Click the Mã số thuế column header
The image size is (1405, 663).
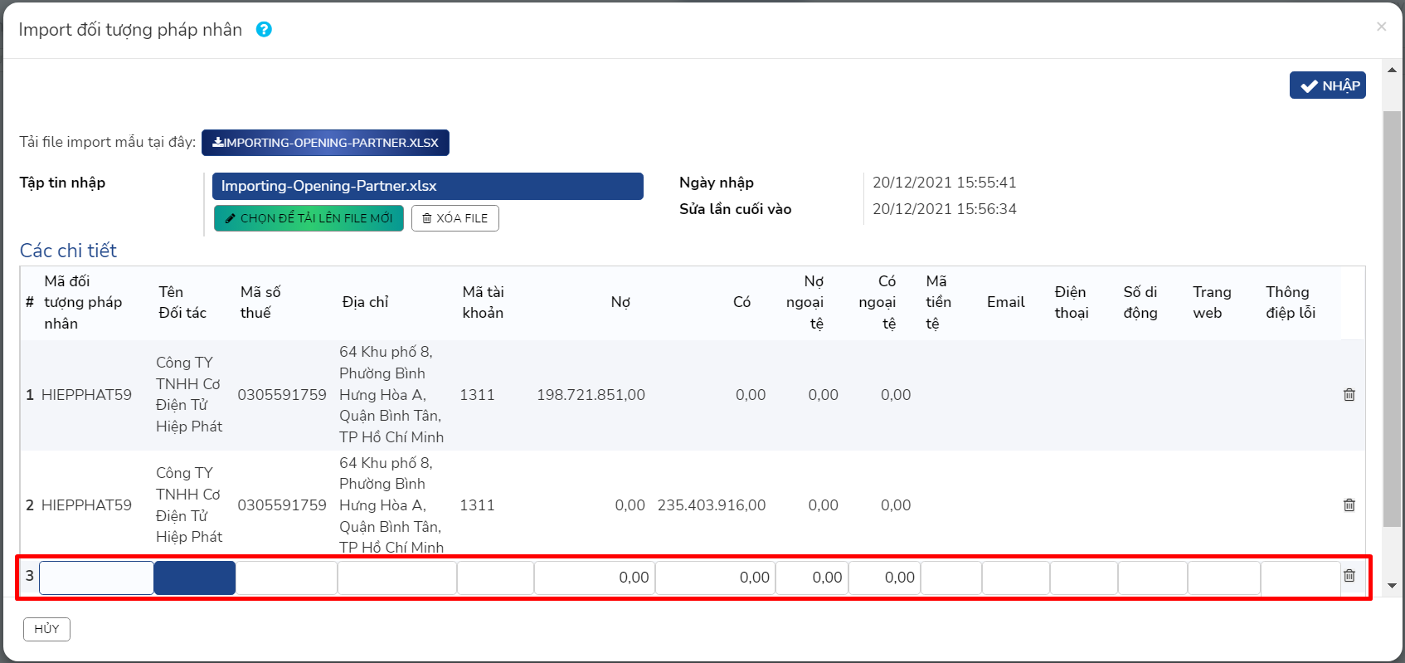pyautogui.click(x=260, y=302)
